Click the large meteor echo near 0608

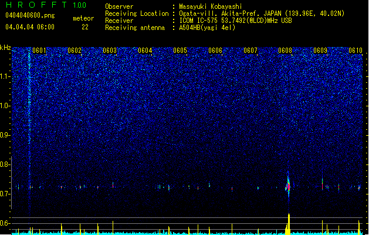point(288,185)
